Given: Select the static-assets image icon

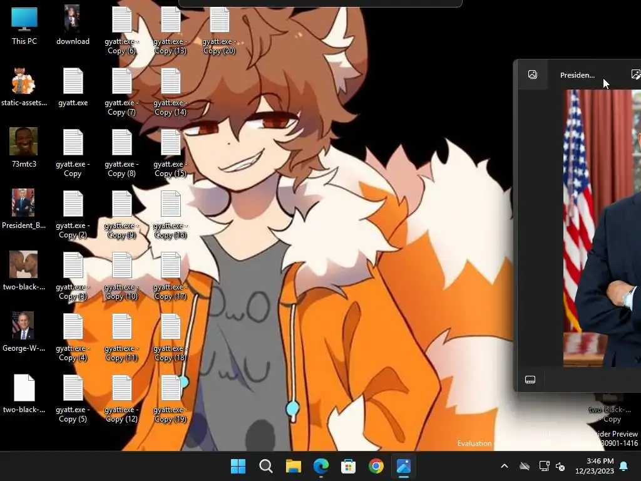Looking at the screenshot, I should click(24, 87).
